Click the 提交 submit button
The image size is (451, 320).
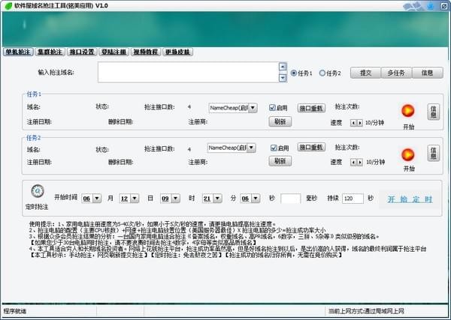click(x=365, y=73)
